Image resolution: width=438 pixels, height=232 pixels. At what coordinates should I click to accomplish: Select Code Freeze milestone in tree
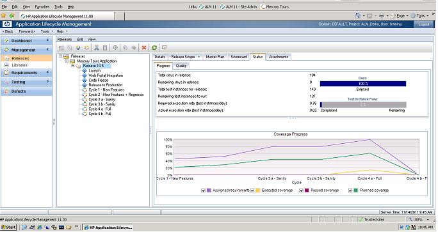click(99, 80)
